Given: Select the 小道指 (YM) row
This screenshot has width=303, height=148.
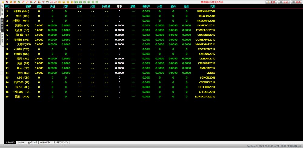Looking at the screenshot, I should 110,49.
